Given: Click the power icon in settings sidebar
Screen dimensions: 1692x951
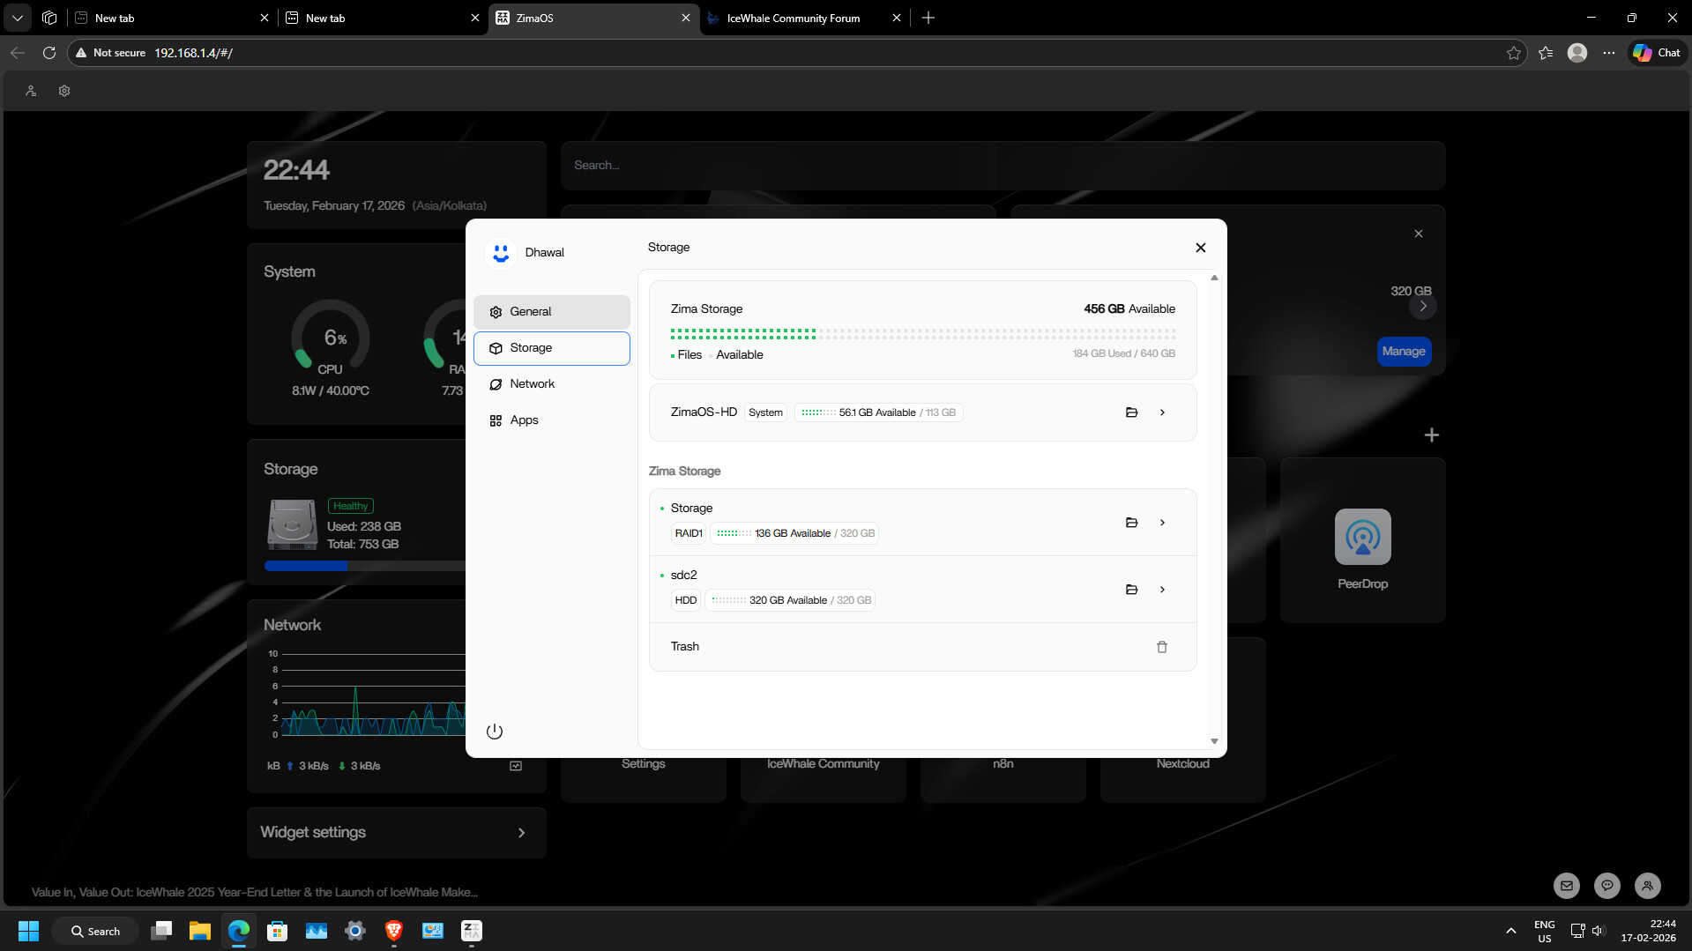Looking at the screenshot, I should [x=495, y=732].
